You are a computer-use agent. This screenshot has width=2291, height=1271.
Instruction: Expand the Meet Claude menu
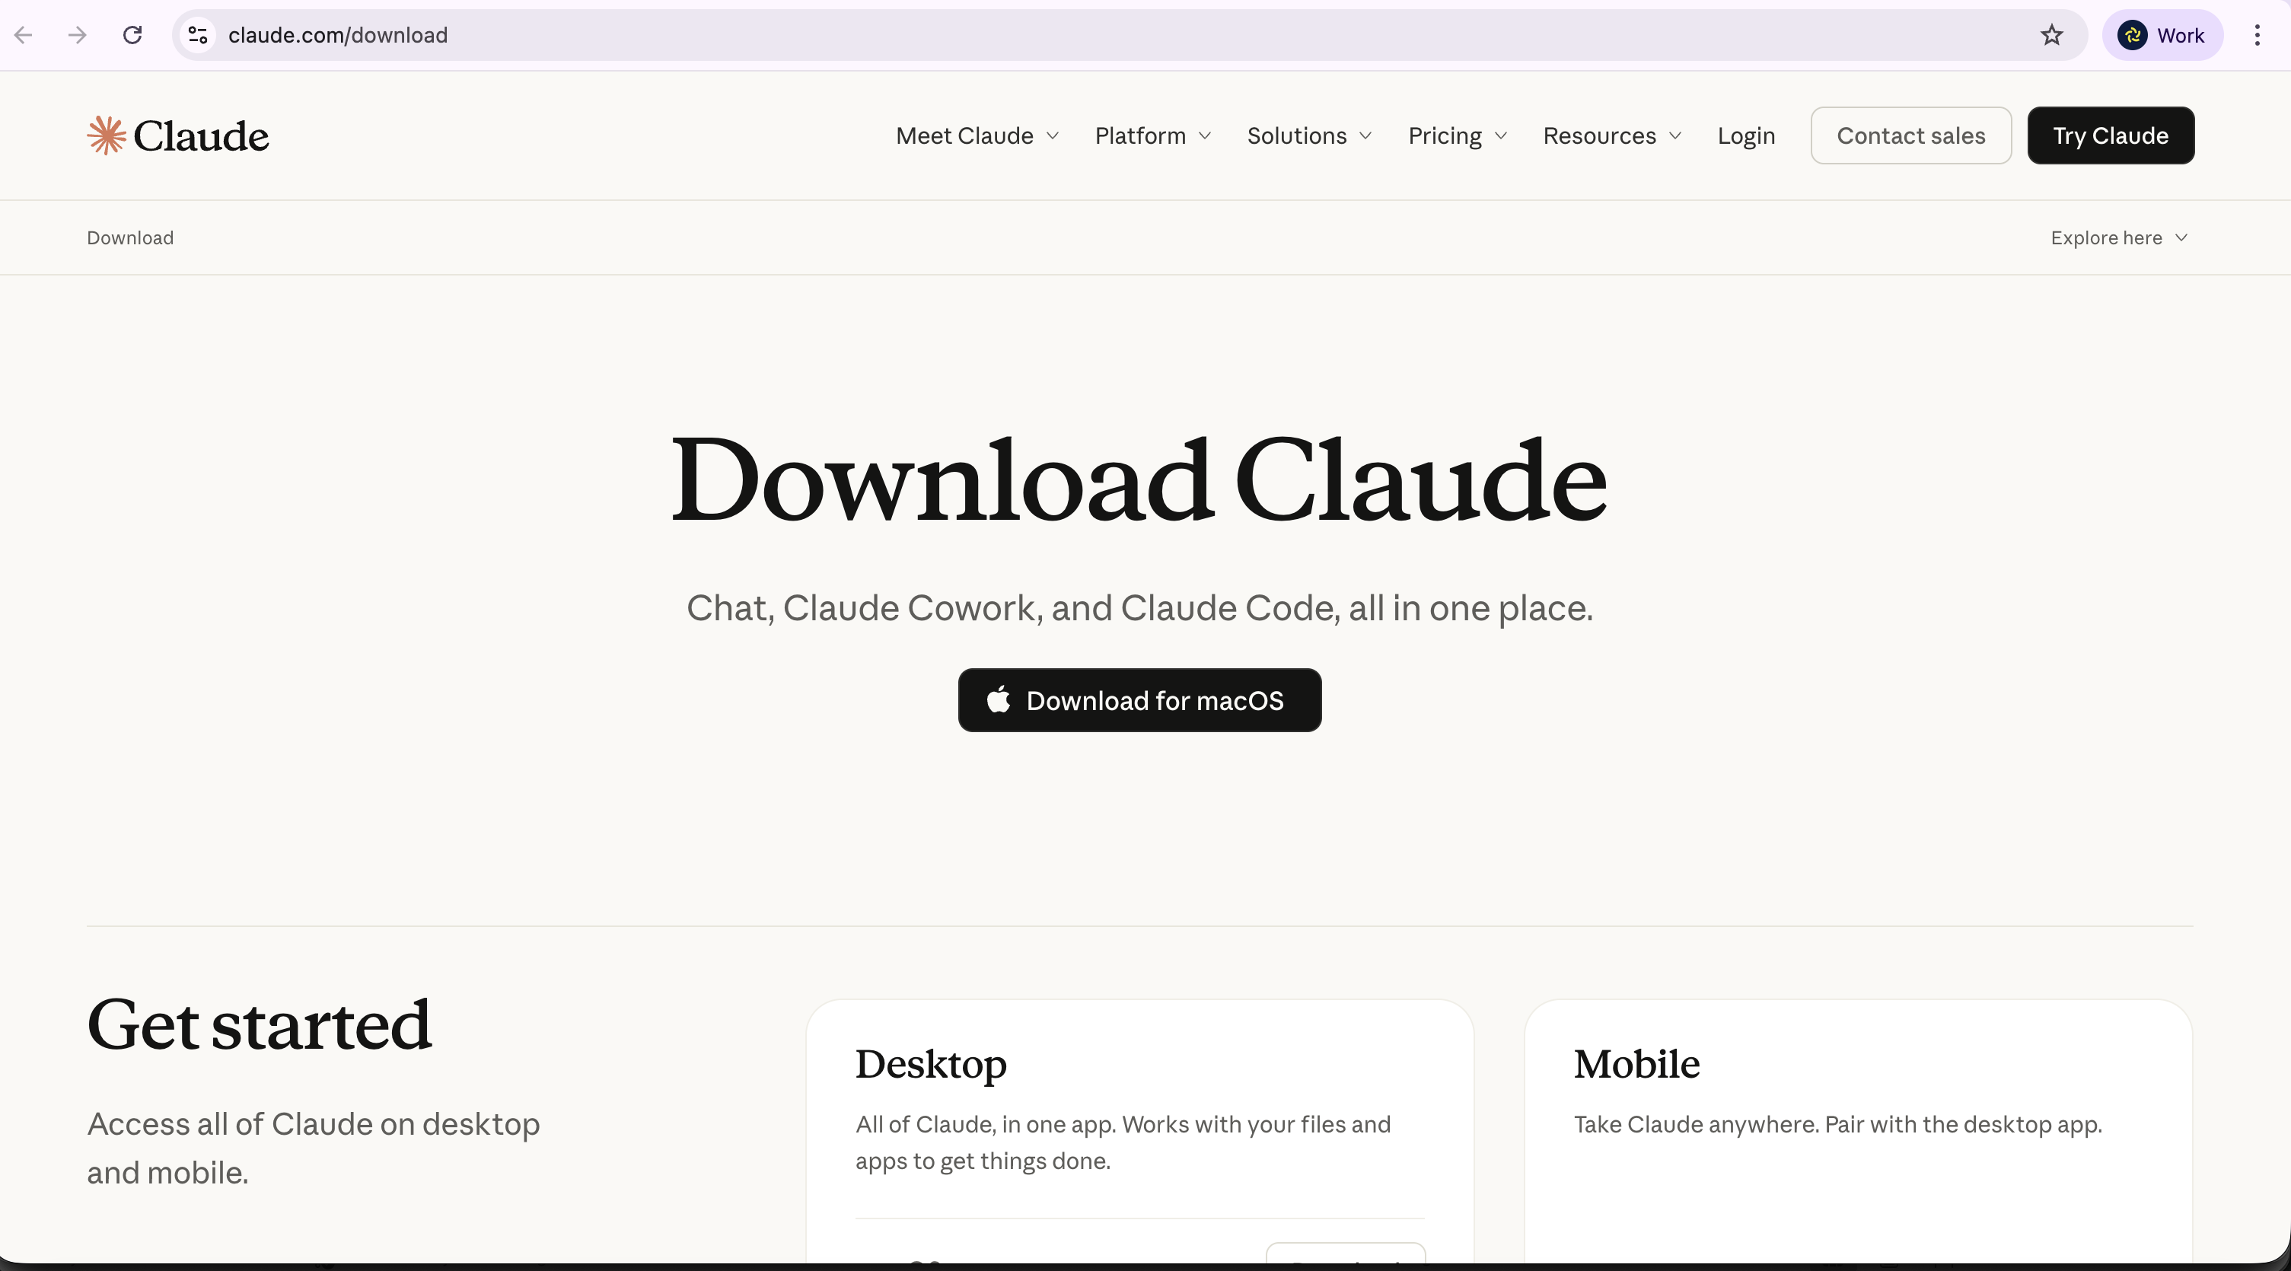pyautogui.click(x=977, y=135)
